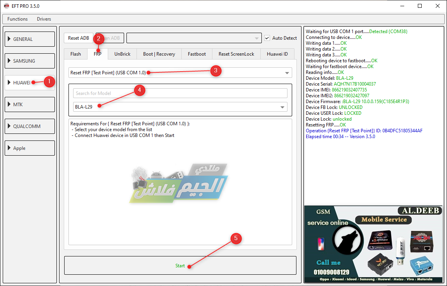This screenshot has width=447, height=286.
Task: Expand the QUALCOMM section
Action: pos(30,126)
